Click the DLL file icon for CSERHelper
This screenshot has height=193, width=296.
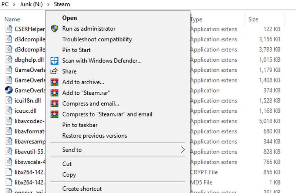(9, 29)
